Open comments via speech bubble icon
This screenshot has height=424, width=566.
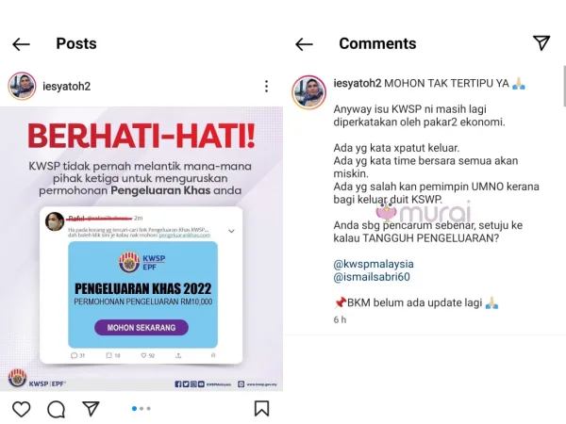(x=56, y=409)
